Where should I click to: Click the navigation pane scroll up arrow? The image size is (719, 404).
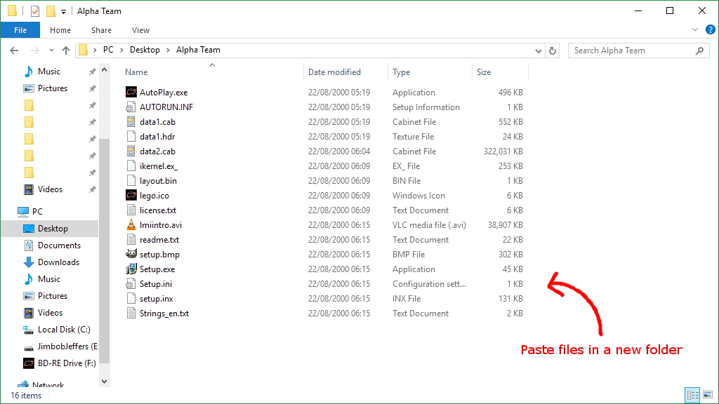(x=104, y=70)
